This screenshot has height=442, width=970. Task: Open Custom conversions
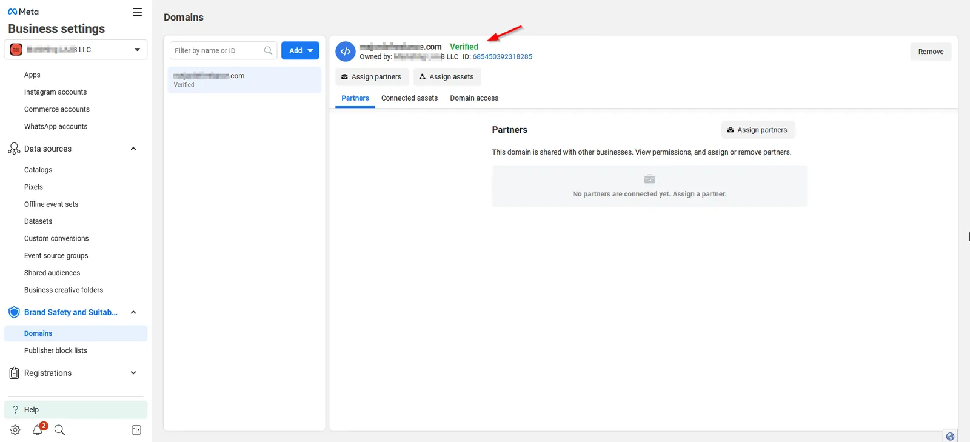(x=56, y=238)
